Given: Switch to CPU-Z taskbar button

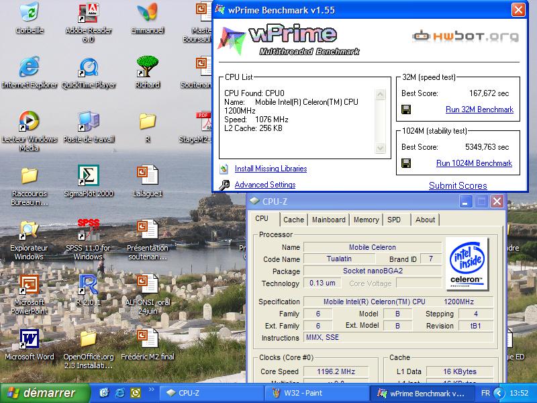Looking at the screenshot, I should [212, 393].
